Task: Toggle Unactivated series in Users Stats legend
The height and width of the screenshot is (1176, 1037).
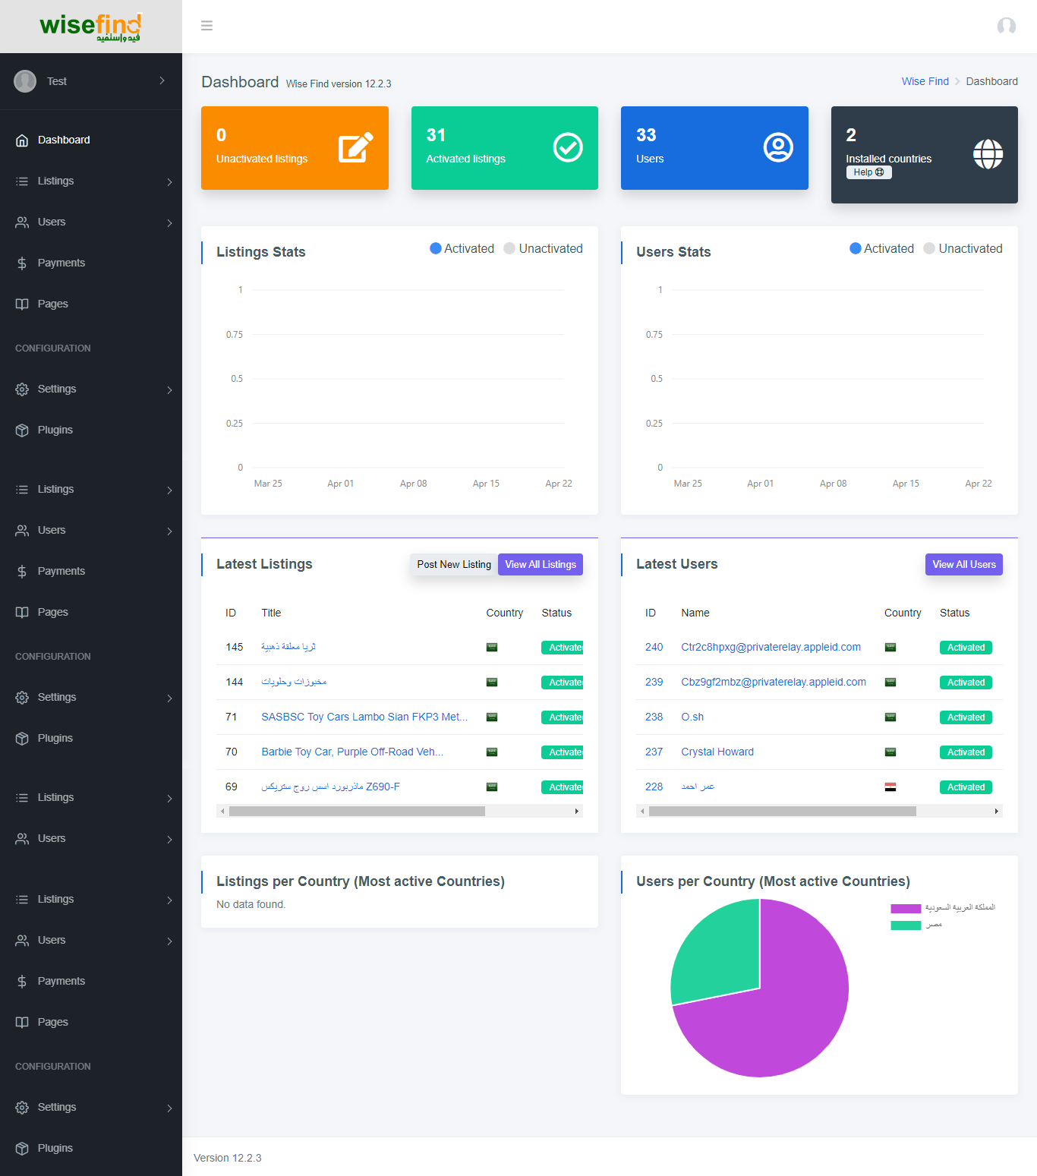Action: click(963, 248)
